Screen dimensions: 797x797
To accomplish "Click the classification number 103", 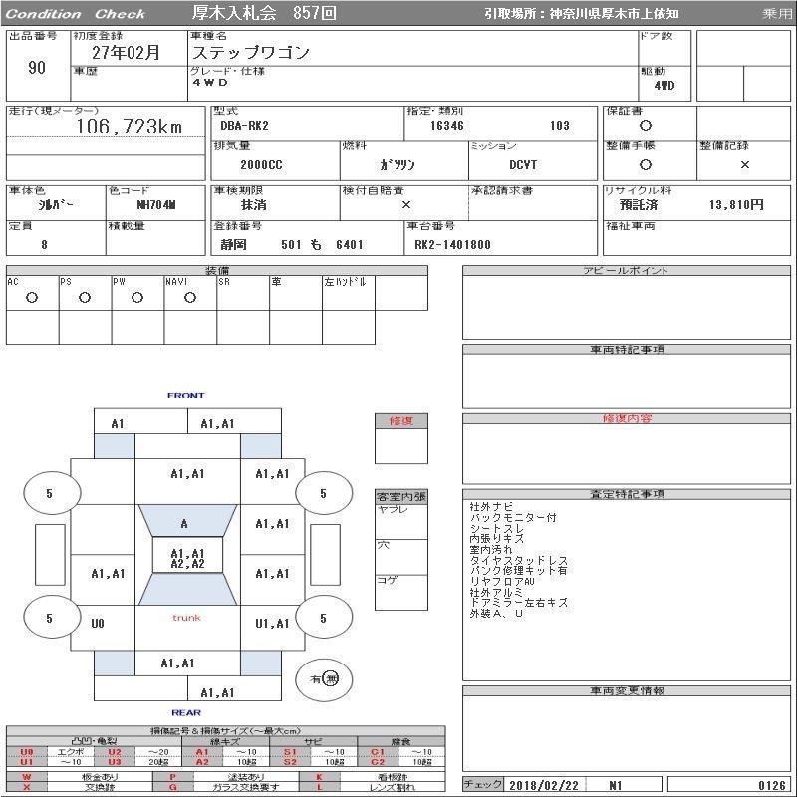I will click(560, 126).
